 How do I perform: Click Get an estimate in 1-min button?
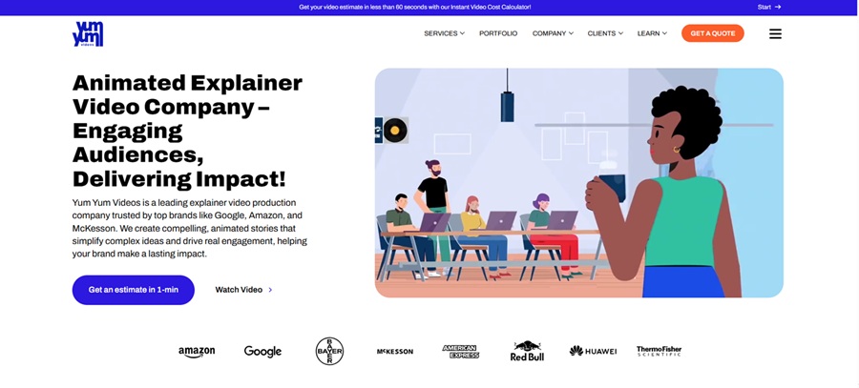click(x=133, y=290)
